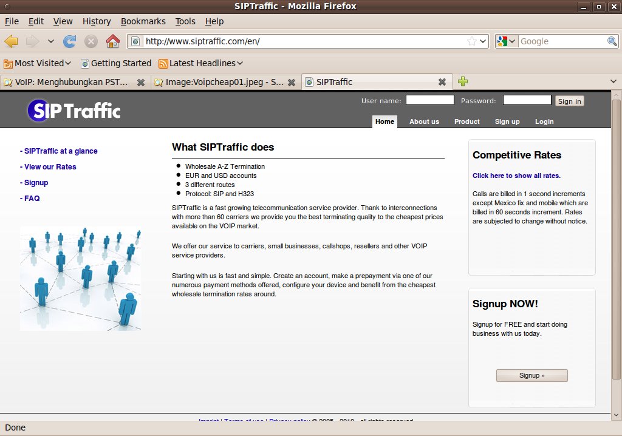Click the SIPTraffic logo
The width and height of the screenshot is (622, 436).
tap(74, 111)
